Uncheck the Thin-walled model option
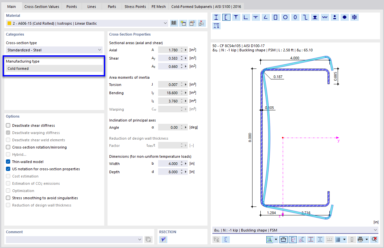This screenshot has height=248, width=384. point(8,162)
